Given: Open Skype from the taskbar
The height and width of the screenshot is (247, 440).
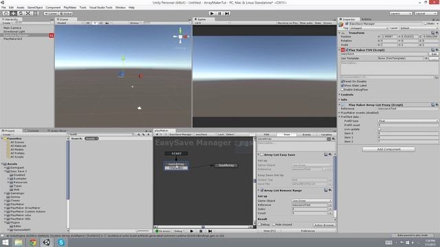Looking at the screenshot, I should [x=61, y=242].
